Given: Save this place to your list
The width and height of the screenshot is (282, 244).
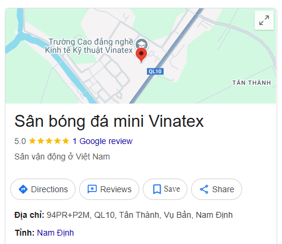Looking at the screenshot, I should 165,189.
